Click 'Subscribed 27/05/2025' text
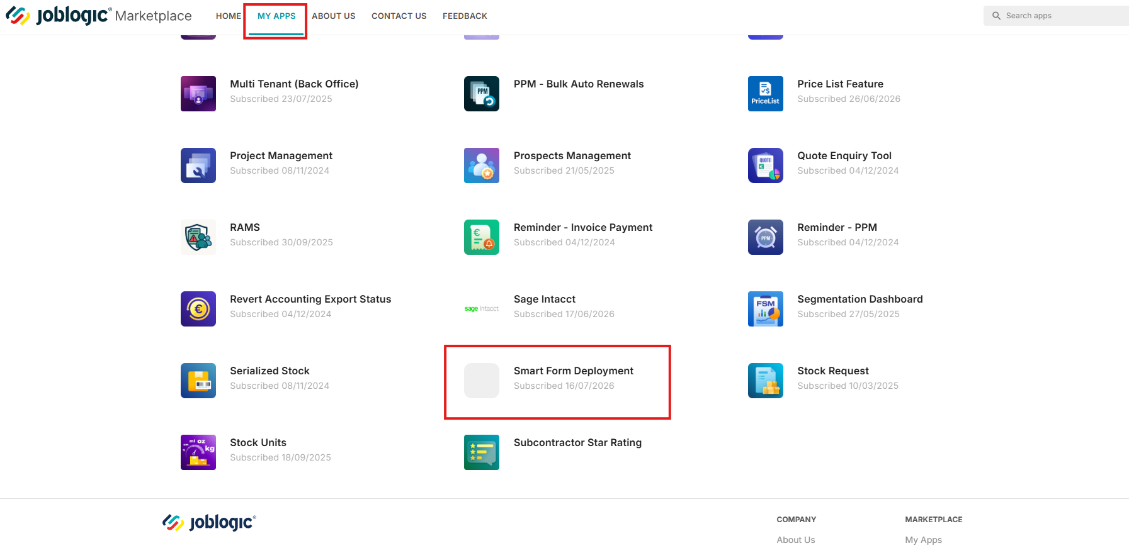 click(849, 314)
